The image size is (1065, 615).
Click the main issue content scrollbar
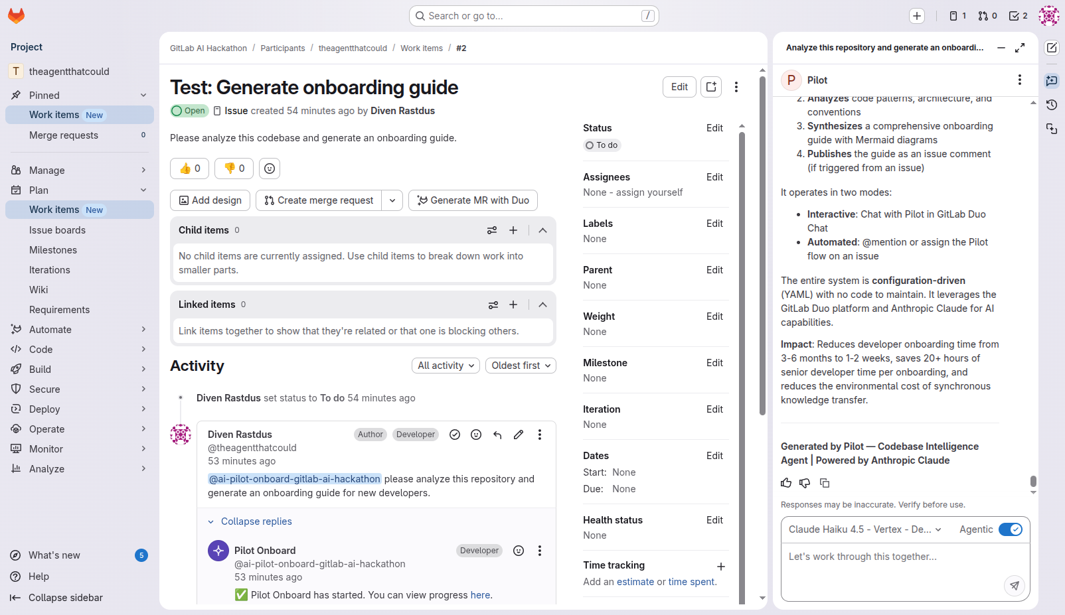[762, 245]
